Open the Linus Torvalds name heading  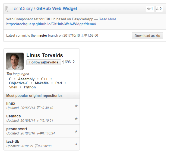click(45, 55)
